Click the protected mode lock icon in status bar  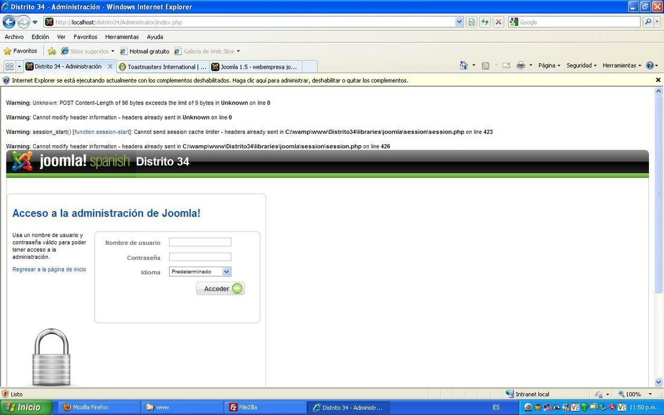pos(599,394)
